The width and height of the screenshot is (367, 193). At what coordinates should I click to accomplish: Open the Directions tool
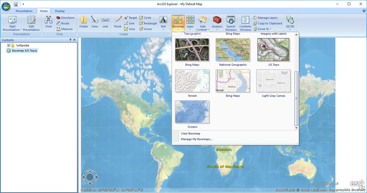click(x=66, y=18)
